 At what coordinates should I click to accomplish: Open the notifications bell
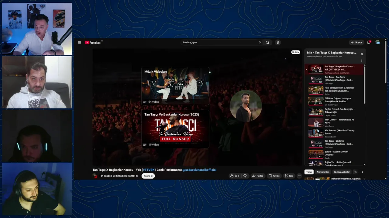tap(369, 42)
